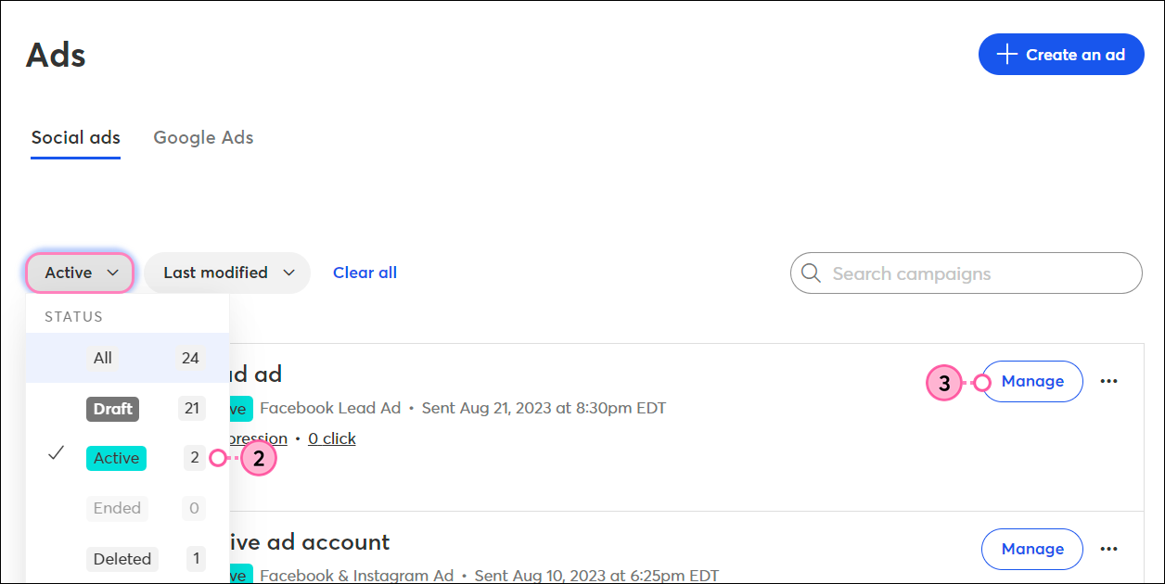Click the pink step 2 annotation marker
Image resolution: width=1165 pixels, height=584 pixels.
259,458
